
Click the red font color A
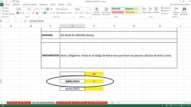coord(37,13)
